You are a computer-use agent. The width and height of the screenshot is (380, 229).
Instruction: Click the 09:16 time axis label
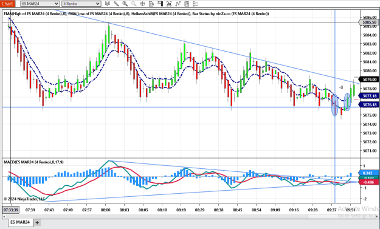[294, 210]
